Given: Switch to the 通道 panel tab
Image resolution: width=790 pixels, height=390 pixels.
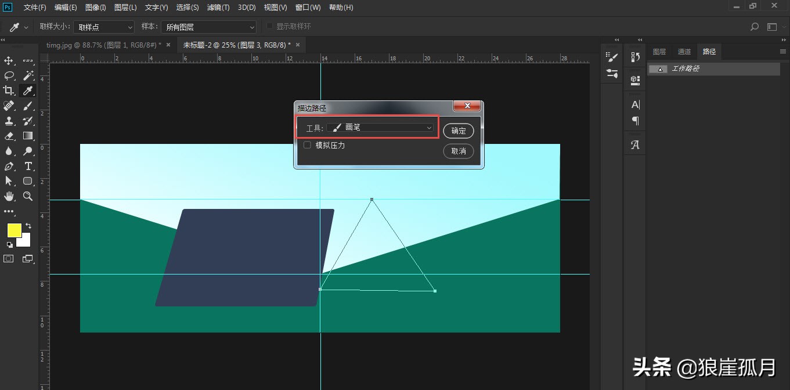Looking at the screenshot, I should coord(684,52).
